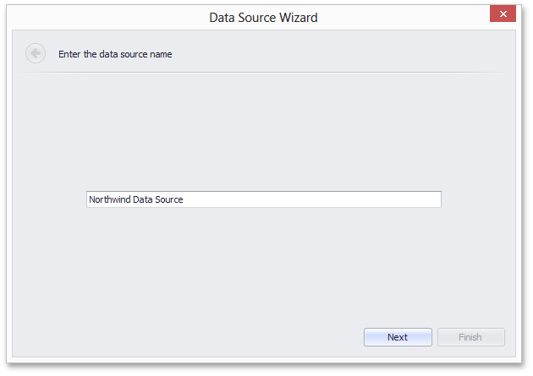Select the Finish button beside Next
Image resolution: width=533 pixels, height=376 pixels.
point(470,337)
